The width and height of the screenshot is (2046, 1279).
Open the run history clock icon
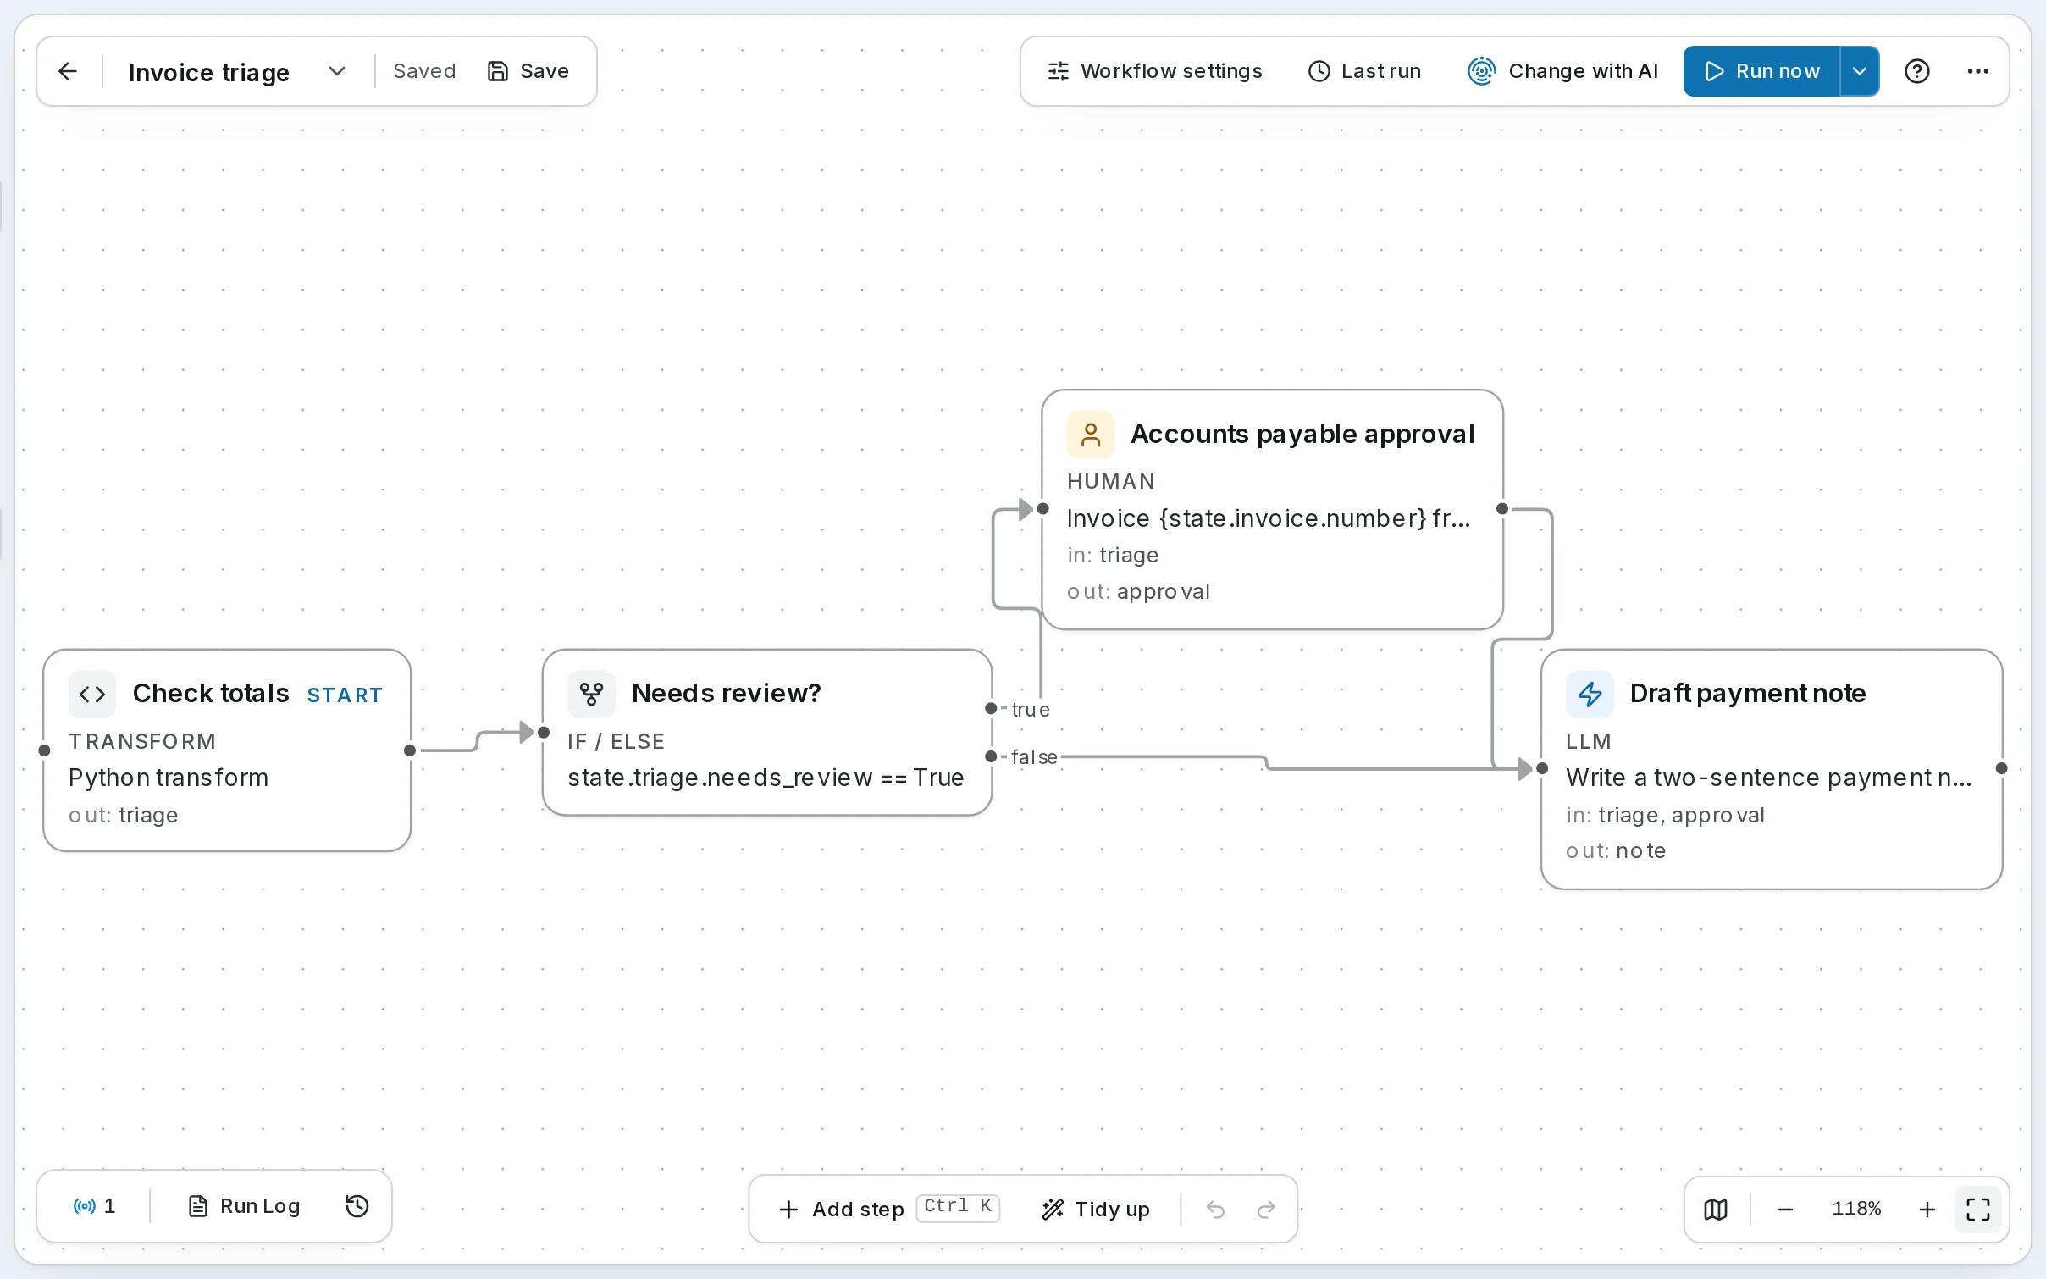pos(357,1206)
